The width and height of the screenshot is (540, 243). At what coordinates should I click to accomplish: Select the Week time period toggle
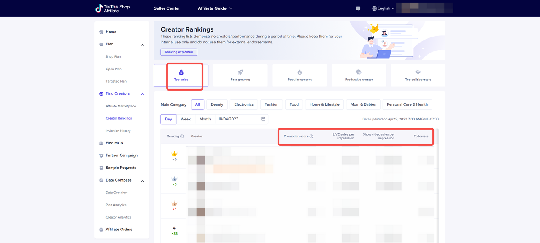[x=186, y=119]
